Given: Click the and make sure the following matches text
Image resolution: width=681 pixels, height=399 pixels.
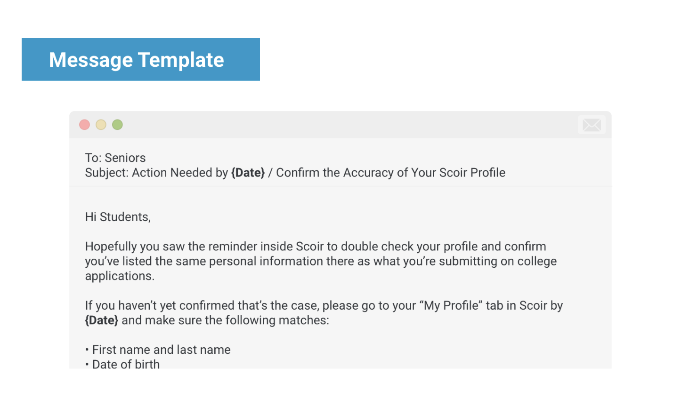Looking at the screenshot, I should pos(226,320).
